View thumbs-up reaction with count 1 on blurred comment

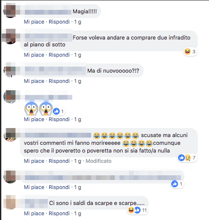pos(177,184)
